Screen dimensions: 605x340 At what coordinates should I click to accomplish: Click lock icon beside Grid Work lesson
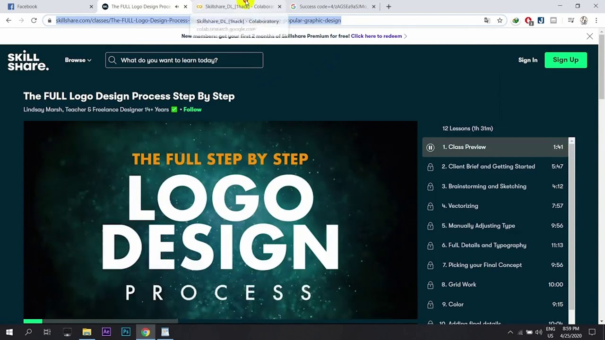430,285
